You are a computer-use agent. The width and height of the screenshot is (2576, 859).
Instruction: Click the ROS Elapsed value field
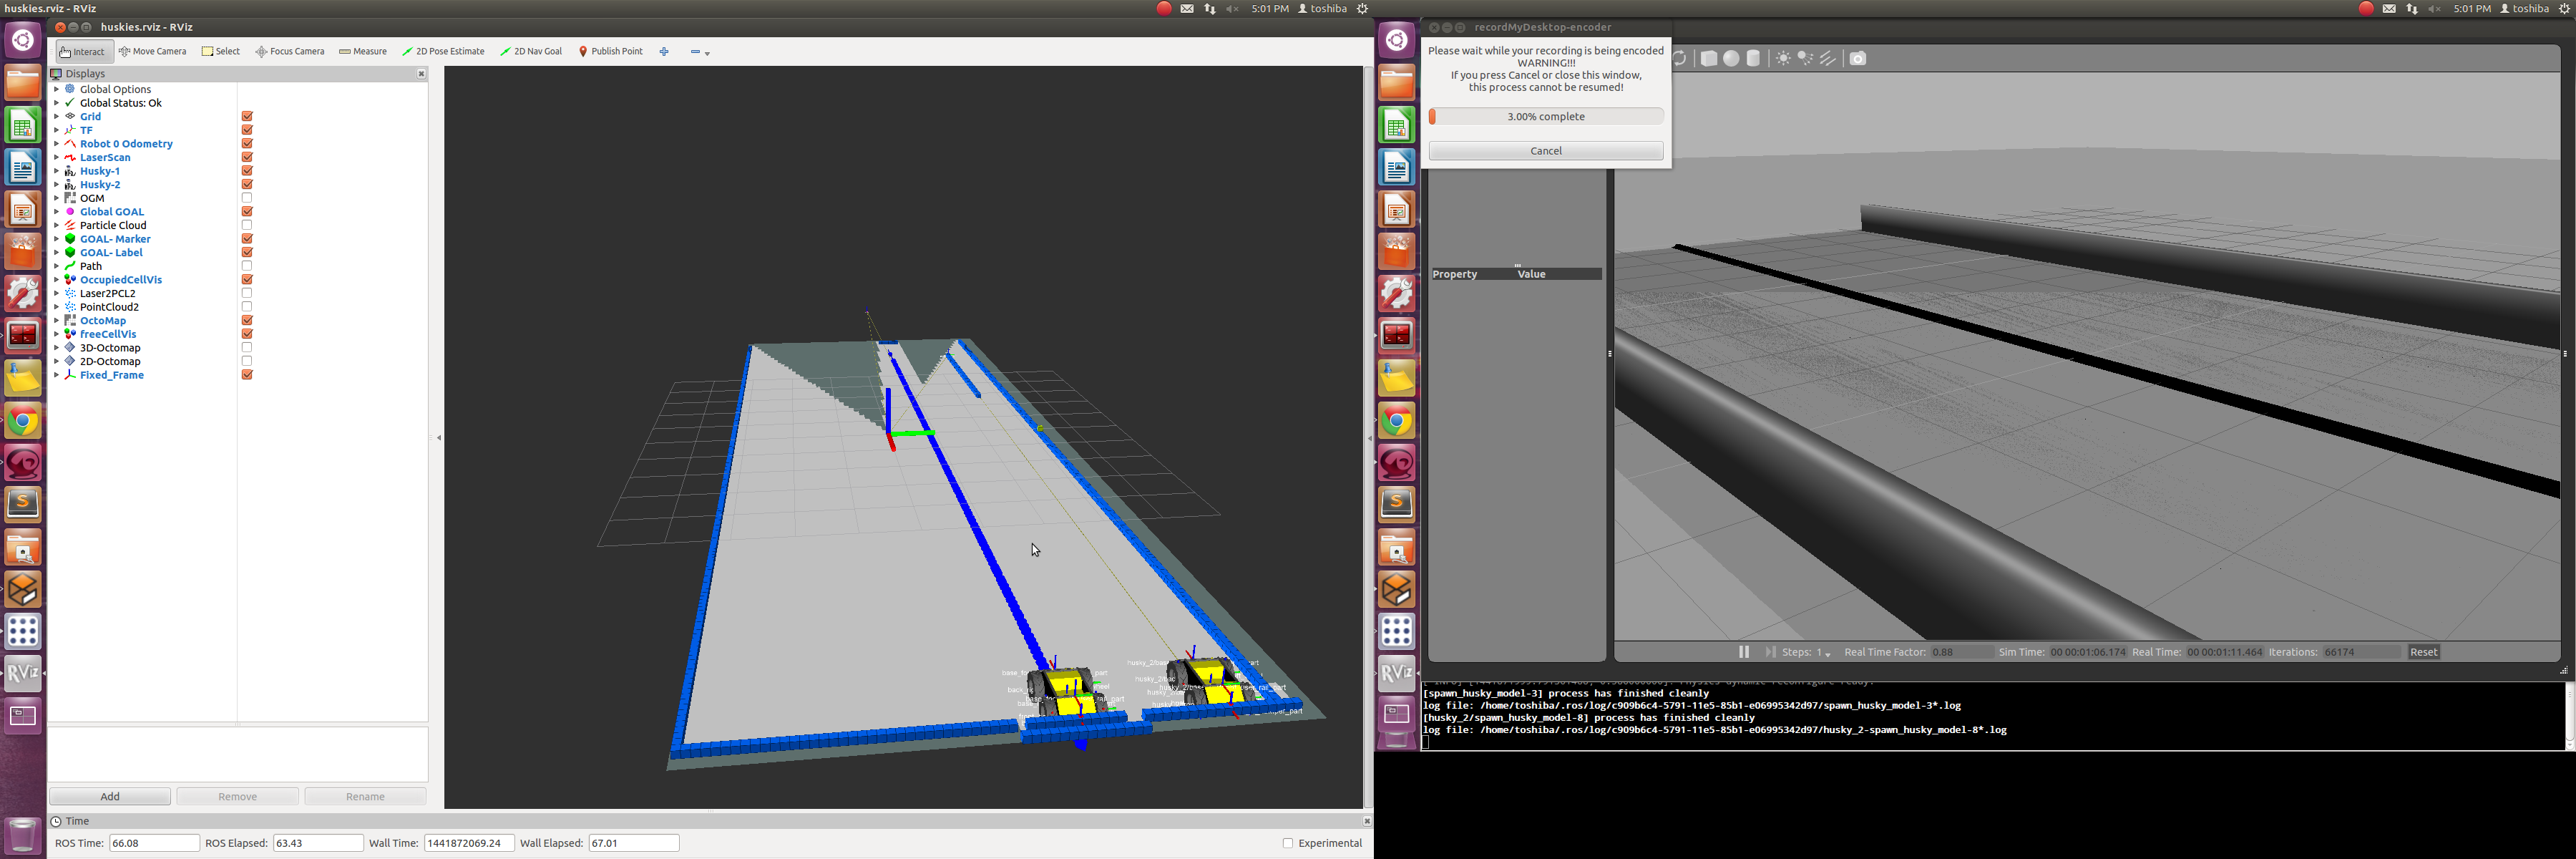coord(318,843)
